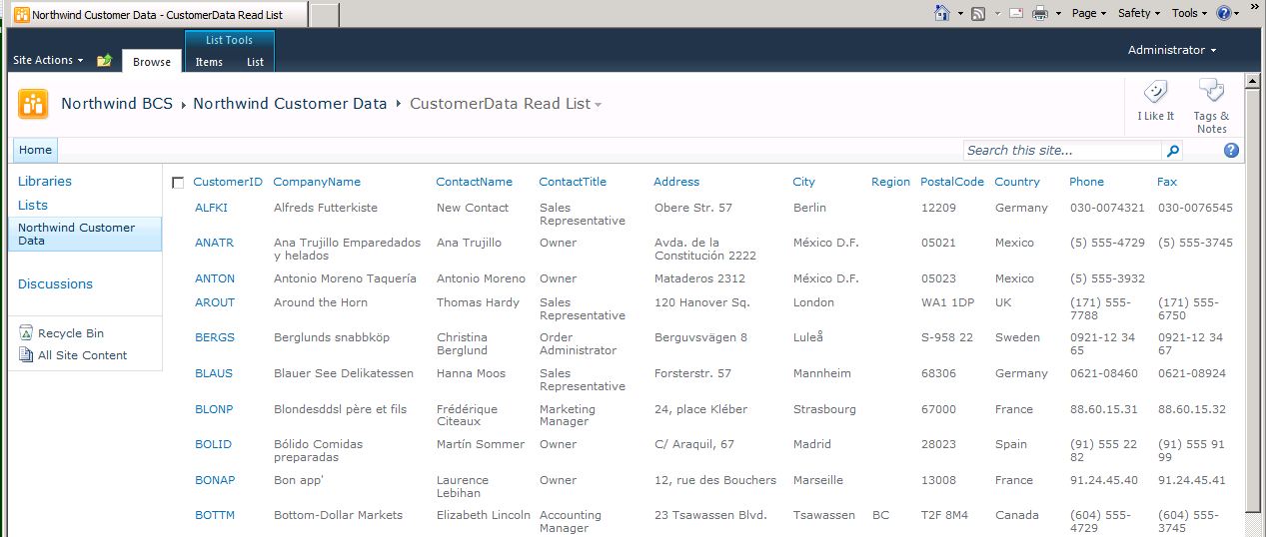
Task: Open the BLAUS customer item
Action: 214,373
